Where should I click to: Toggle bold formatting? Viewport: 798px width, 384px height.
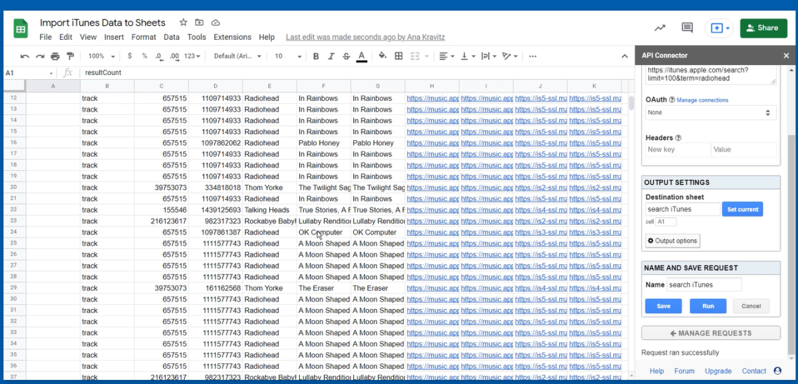(x=316, y=56)
